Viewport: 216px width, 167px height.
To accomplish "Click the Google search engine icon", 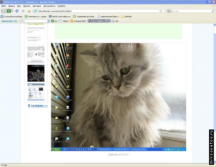I will tap(169, 11).
